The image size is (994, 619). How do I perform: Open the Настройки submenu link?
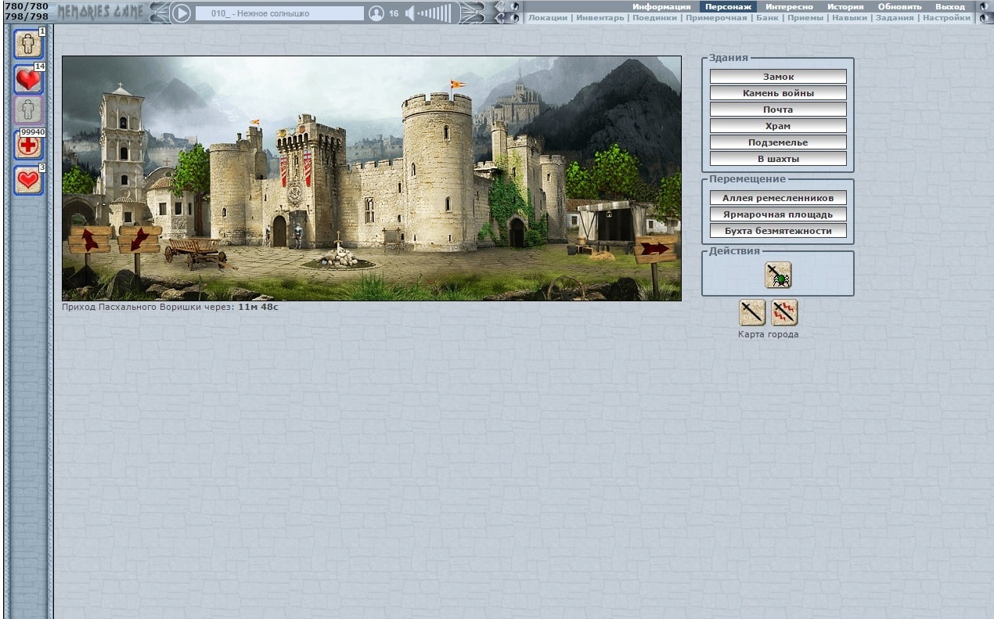coord(946,17)
